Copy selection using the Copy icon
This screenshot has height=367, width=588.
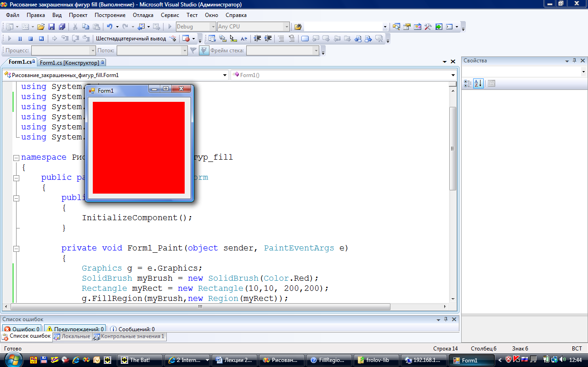click(x=86, y=27)
